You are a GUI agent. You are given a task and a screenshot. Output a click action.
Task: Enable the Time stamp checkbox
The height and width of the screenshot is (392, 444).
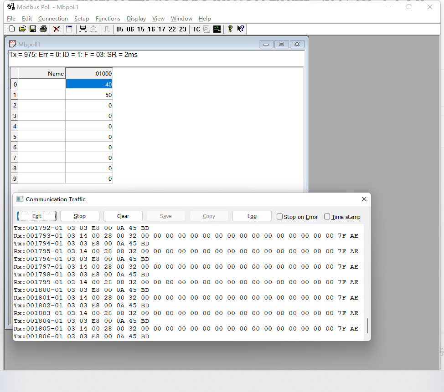click(x=327, y=217)
